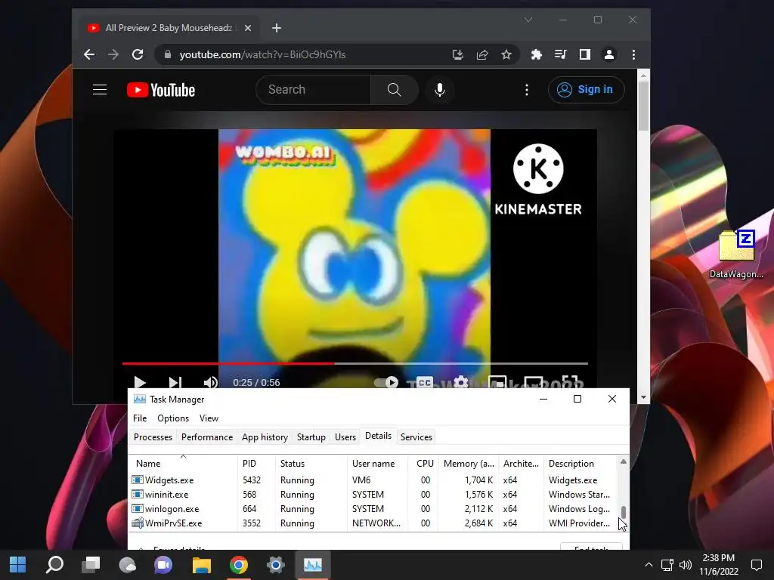Switch to the Services tab
Viewport: 774px width, 580px height.
416,437
